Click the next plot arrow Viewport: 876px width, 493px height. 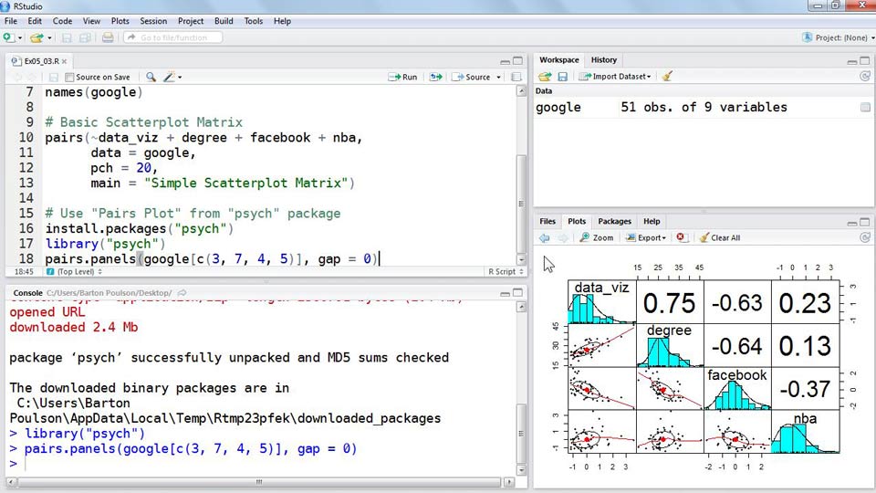click(x=563, y=238)
